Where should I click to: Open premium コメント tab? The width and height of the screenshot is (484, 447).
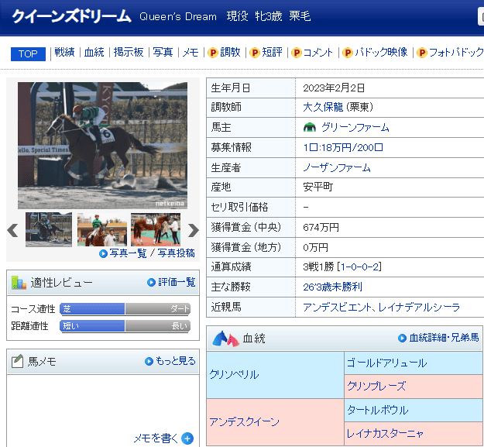[x=318, y=52]
